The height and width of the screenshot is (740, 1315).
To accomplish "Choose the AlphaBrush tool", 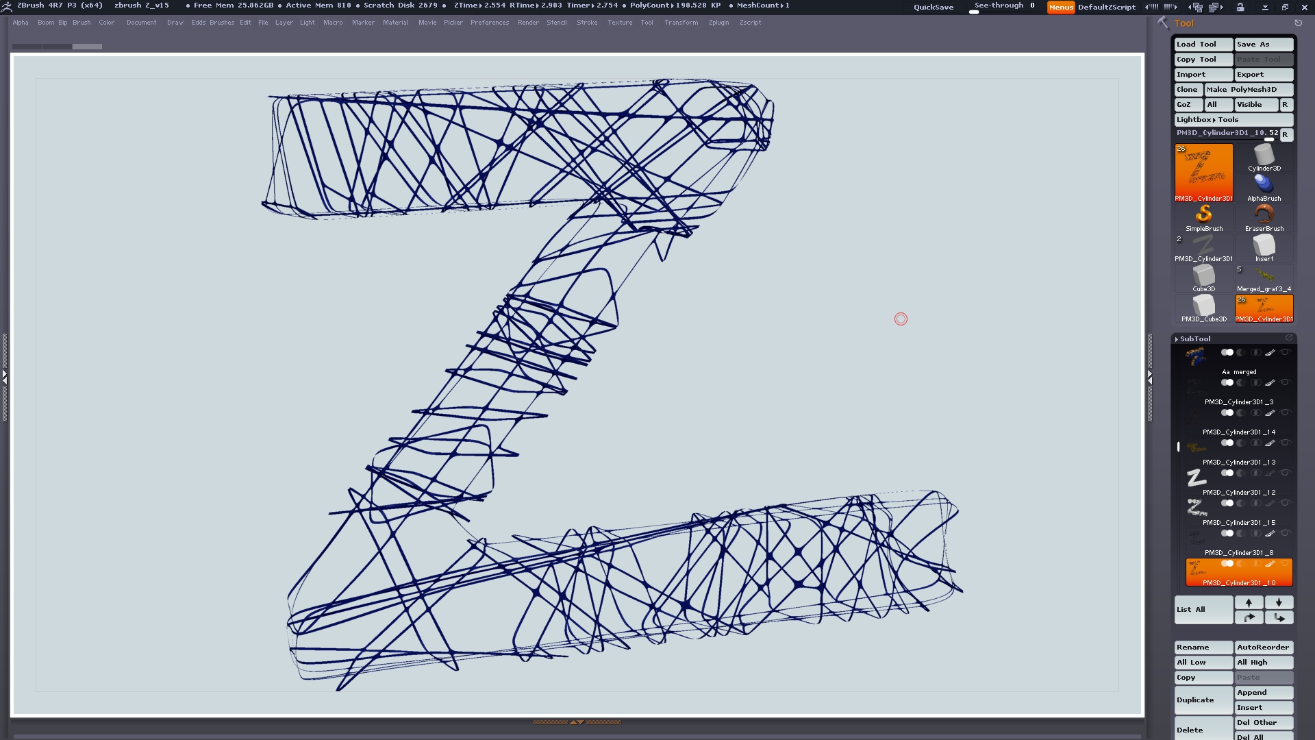I will (x=1264, y=186).
